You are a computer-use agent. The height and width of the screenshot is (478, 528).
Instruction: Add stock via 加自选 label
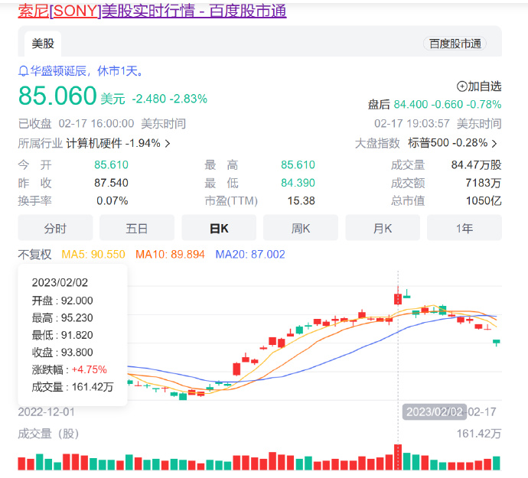point(484,86)
